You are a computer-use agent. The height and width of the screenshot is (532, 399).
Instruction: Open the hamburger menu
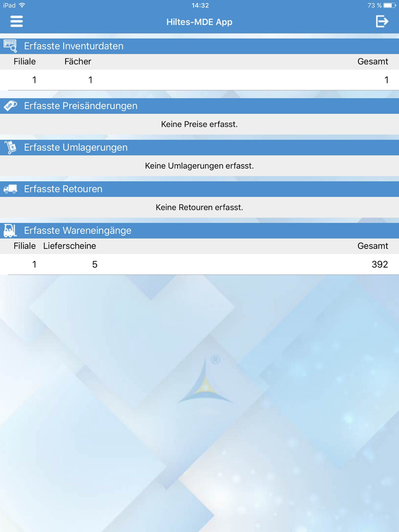coord(16,21)
